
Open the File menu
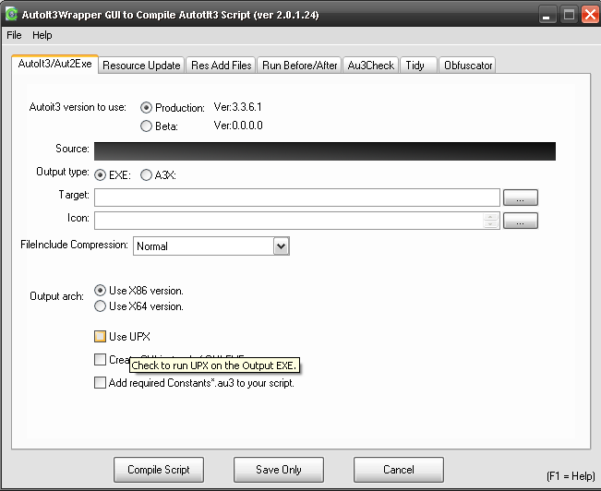click(x=14, y=35)
